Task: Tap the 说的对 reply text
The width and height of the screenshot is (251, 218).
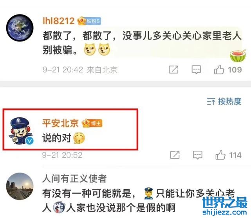Action: click(x=57, y=138)
